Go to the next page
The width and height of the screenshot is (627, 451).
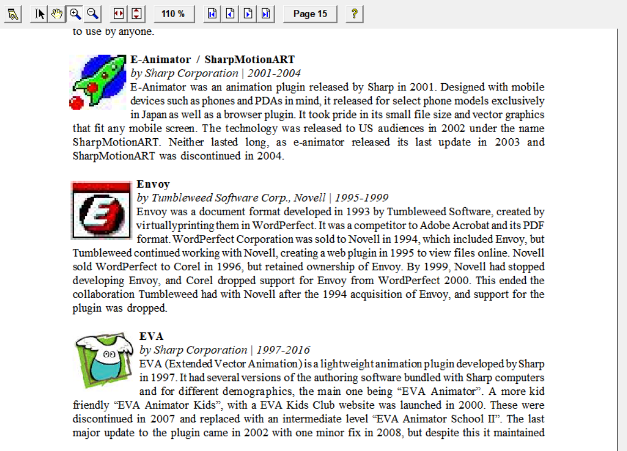click(x=248, y=14)
